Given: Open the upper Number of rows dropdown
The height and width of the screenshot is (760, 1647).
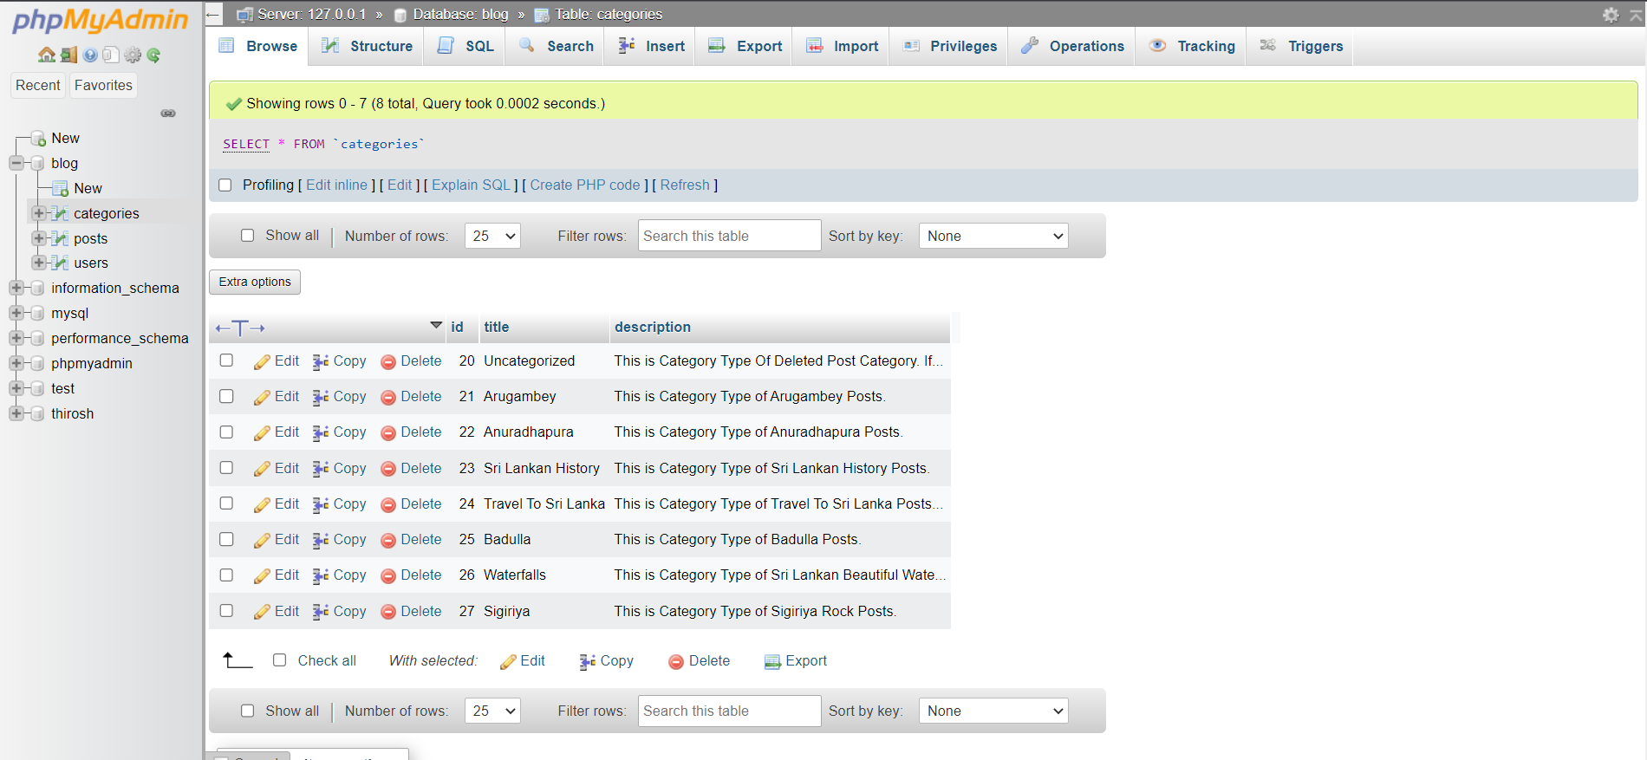Looking at the screenshot, I should [492, 236].
